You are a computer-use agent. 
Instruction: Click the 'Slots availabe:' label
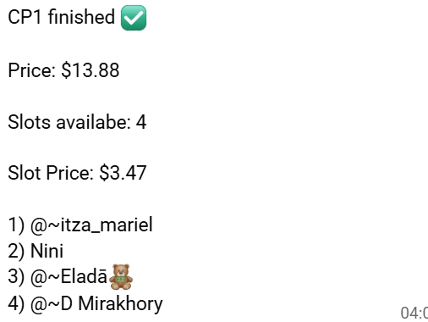(69, 122)
